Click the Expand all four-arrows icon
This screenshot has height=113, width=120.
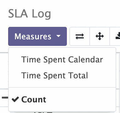pyautogui.click(x=100, y=36)
